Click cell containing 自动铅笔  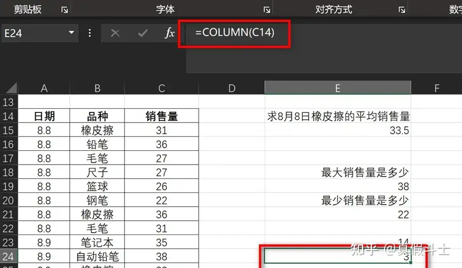tap(97, 256)
